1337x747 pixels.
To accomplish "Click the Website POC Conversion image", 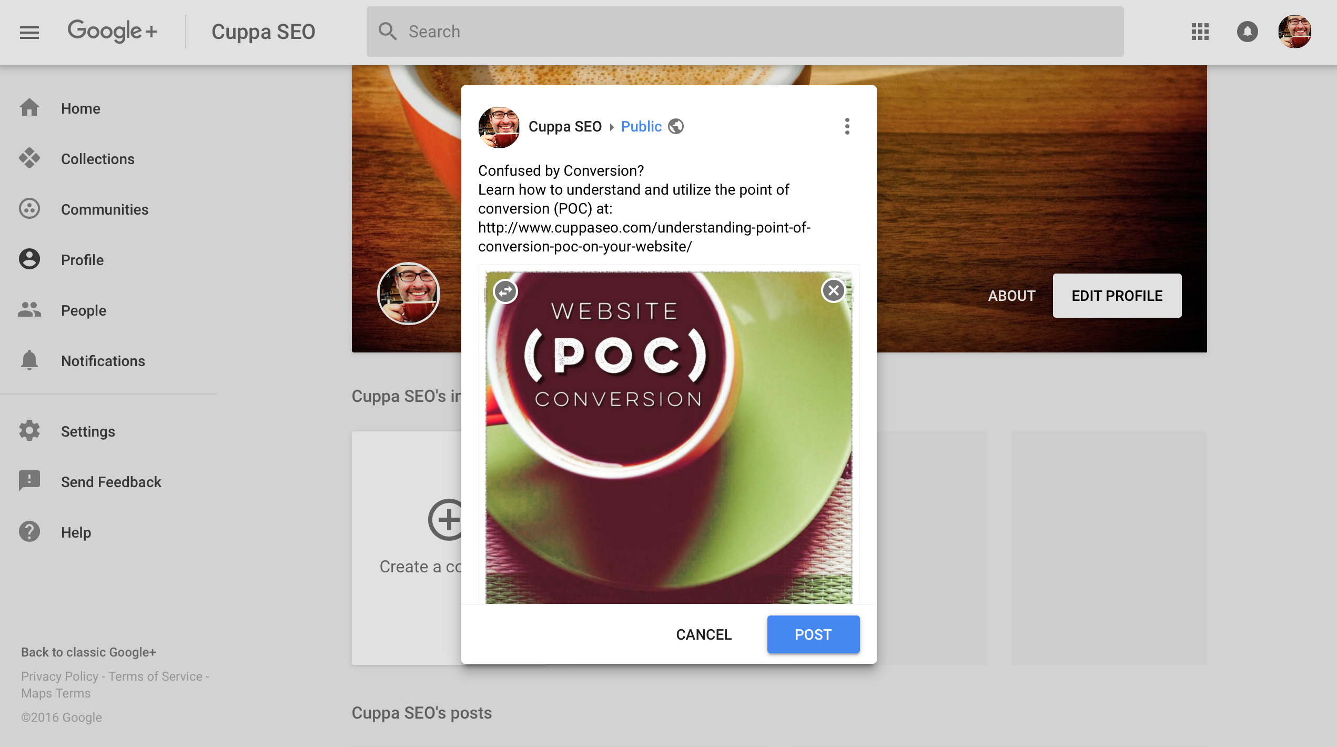I will click(x=668, y=438).
